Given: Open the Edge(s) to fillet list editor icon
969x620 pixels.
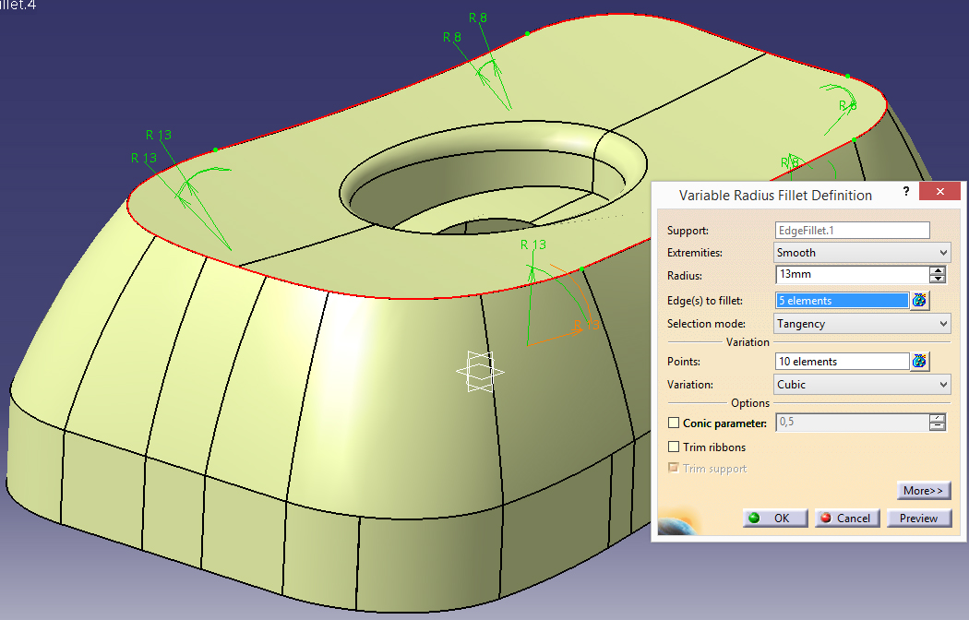Looking at the screenshot, I should 919,300.
